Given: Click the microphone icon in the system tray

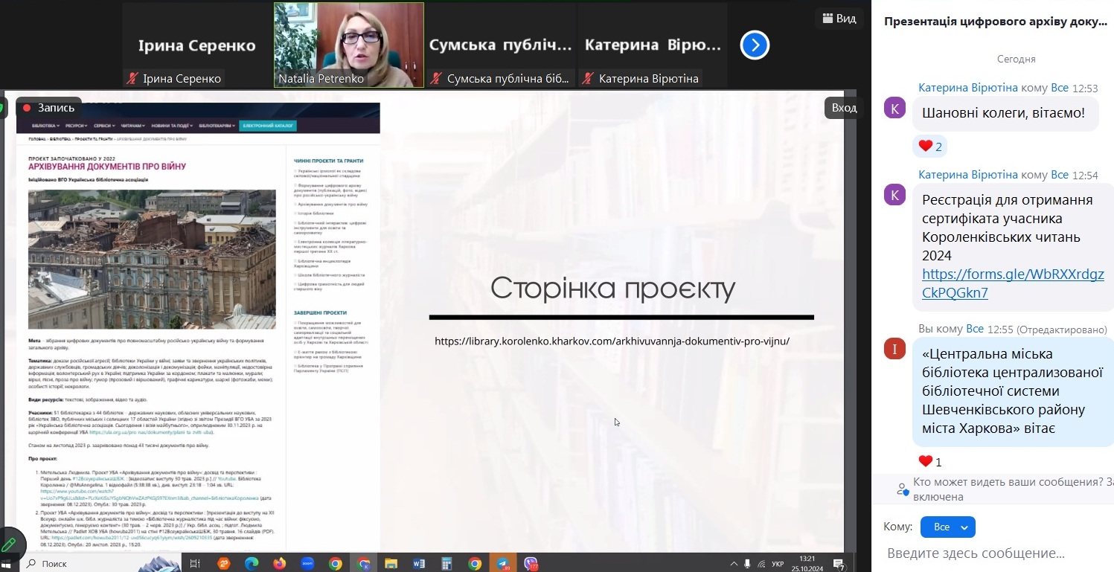Looking at the screenshot, I should tap(747, 564).
